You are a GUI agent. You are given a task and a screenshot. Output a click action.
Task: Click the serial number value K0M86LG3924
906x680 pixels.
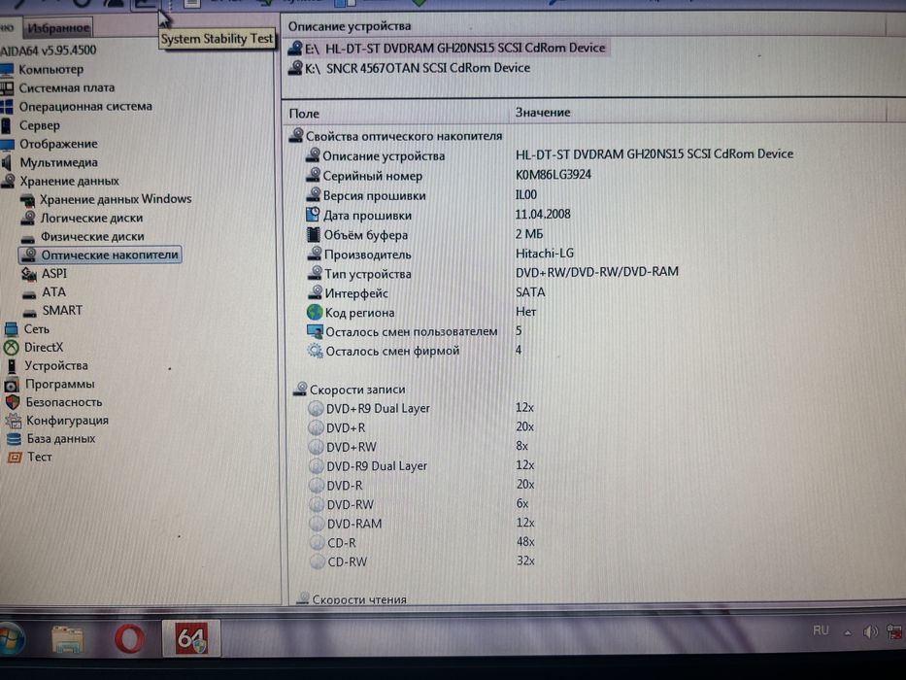553,175
